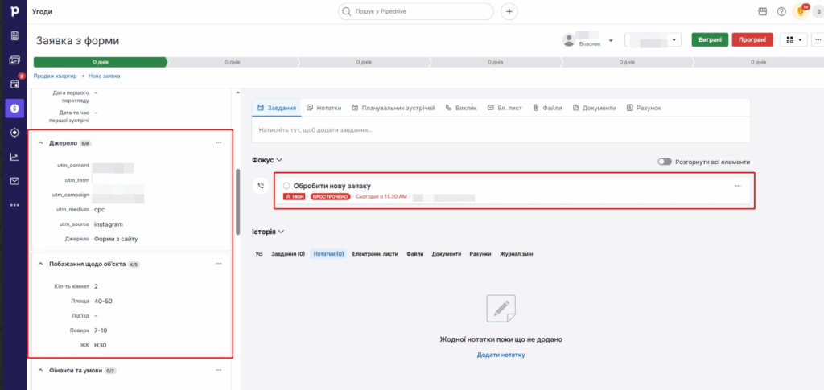Select the second pipeline stage segment
The width and height of the screenshot is (824, 390).
point(232,62)
